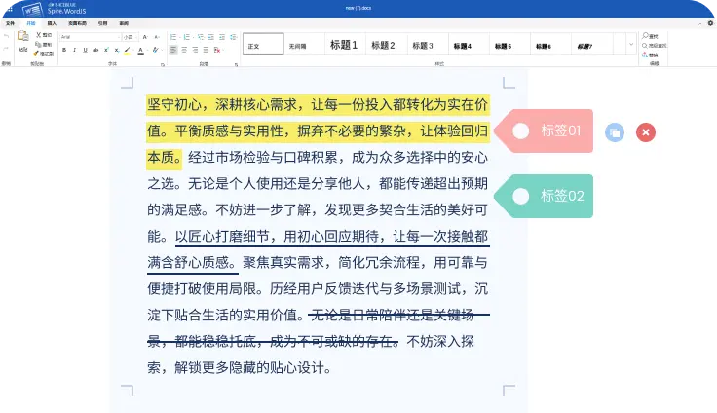Apply numbered list
This screenshot has width=717, height=413.
pos(186,37)
